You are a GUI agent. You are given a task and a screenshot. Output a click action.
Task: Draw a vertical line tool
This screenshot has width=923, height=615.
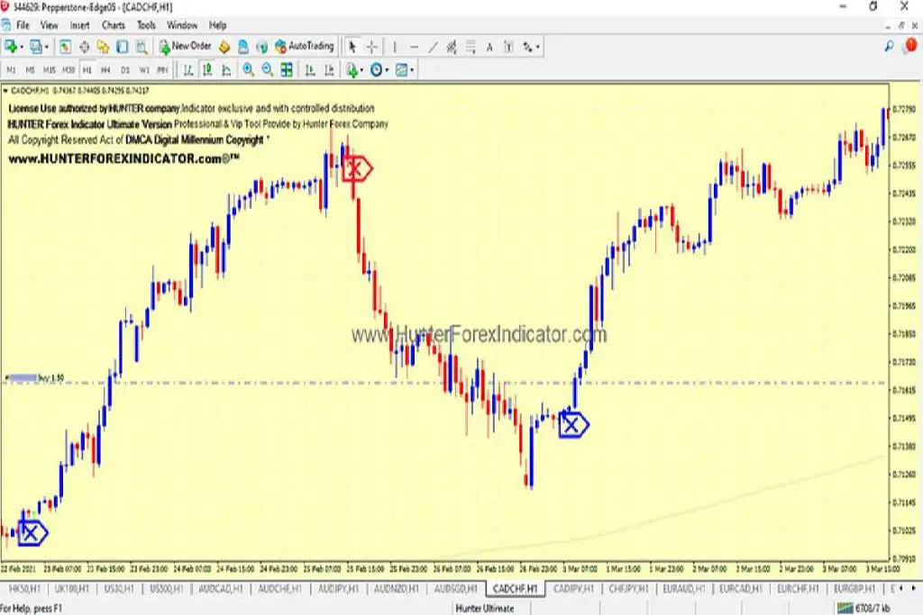pos(395,47)
